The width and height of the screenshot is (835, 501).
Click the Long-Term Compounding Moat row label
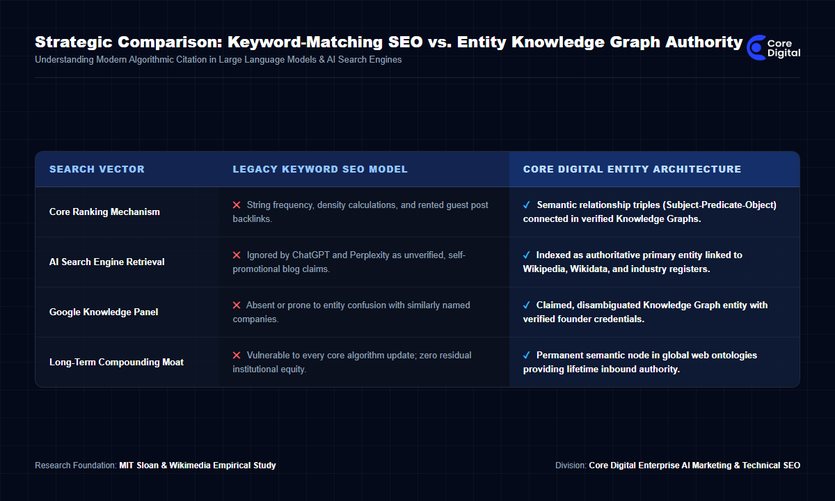116,363
